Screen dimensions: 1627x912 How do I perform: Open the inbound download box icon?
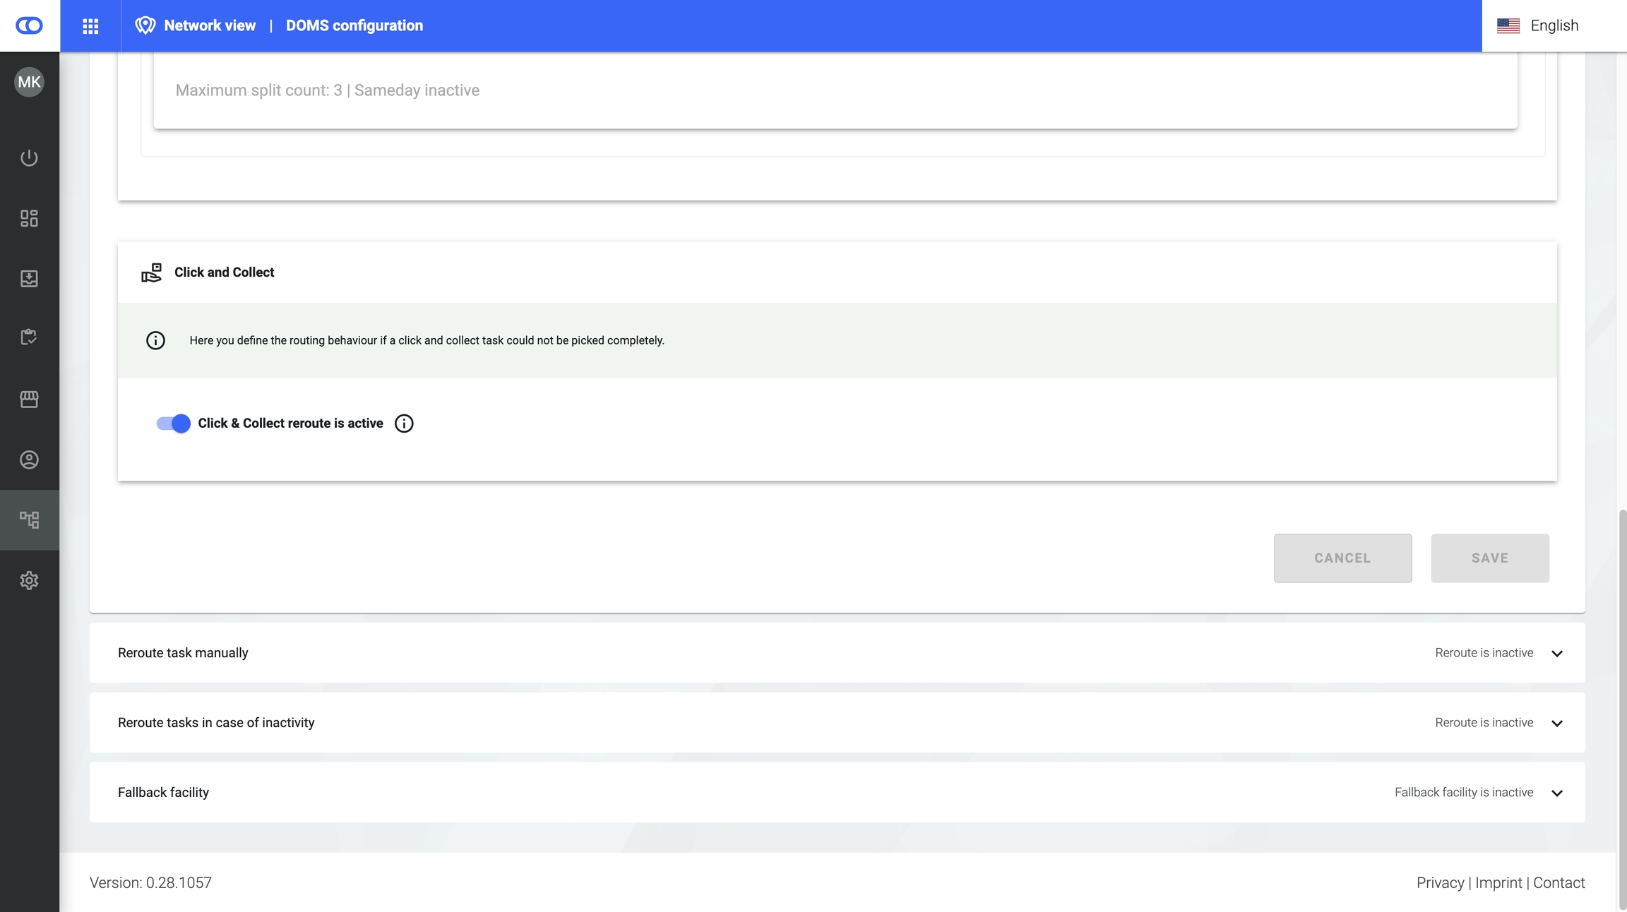[29, 278]
